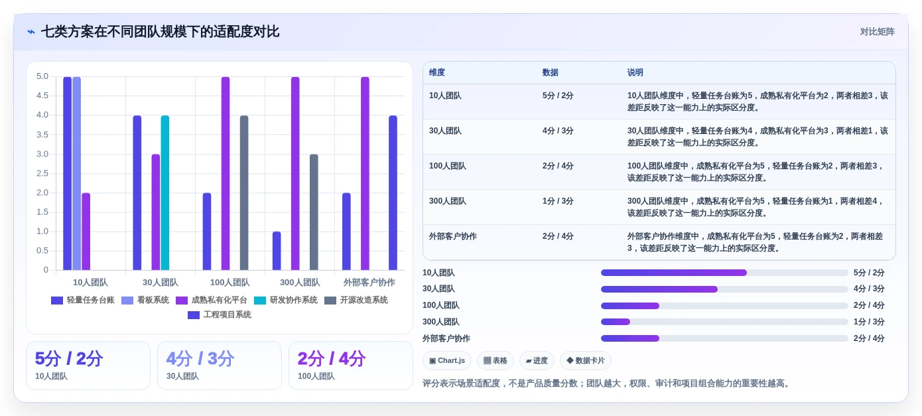Toggle the 看板系统 legend series
This screenshot has height=416, width=922.
click(x=145, y=300)
